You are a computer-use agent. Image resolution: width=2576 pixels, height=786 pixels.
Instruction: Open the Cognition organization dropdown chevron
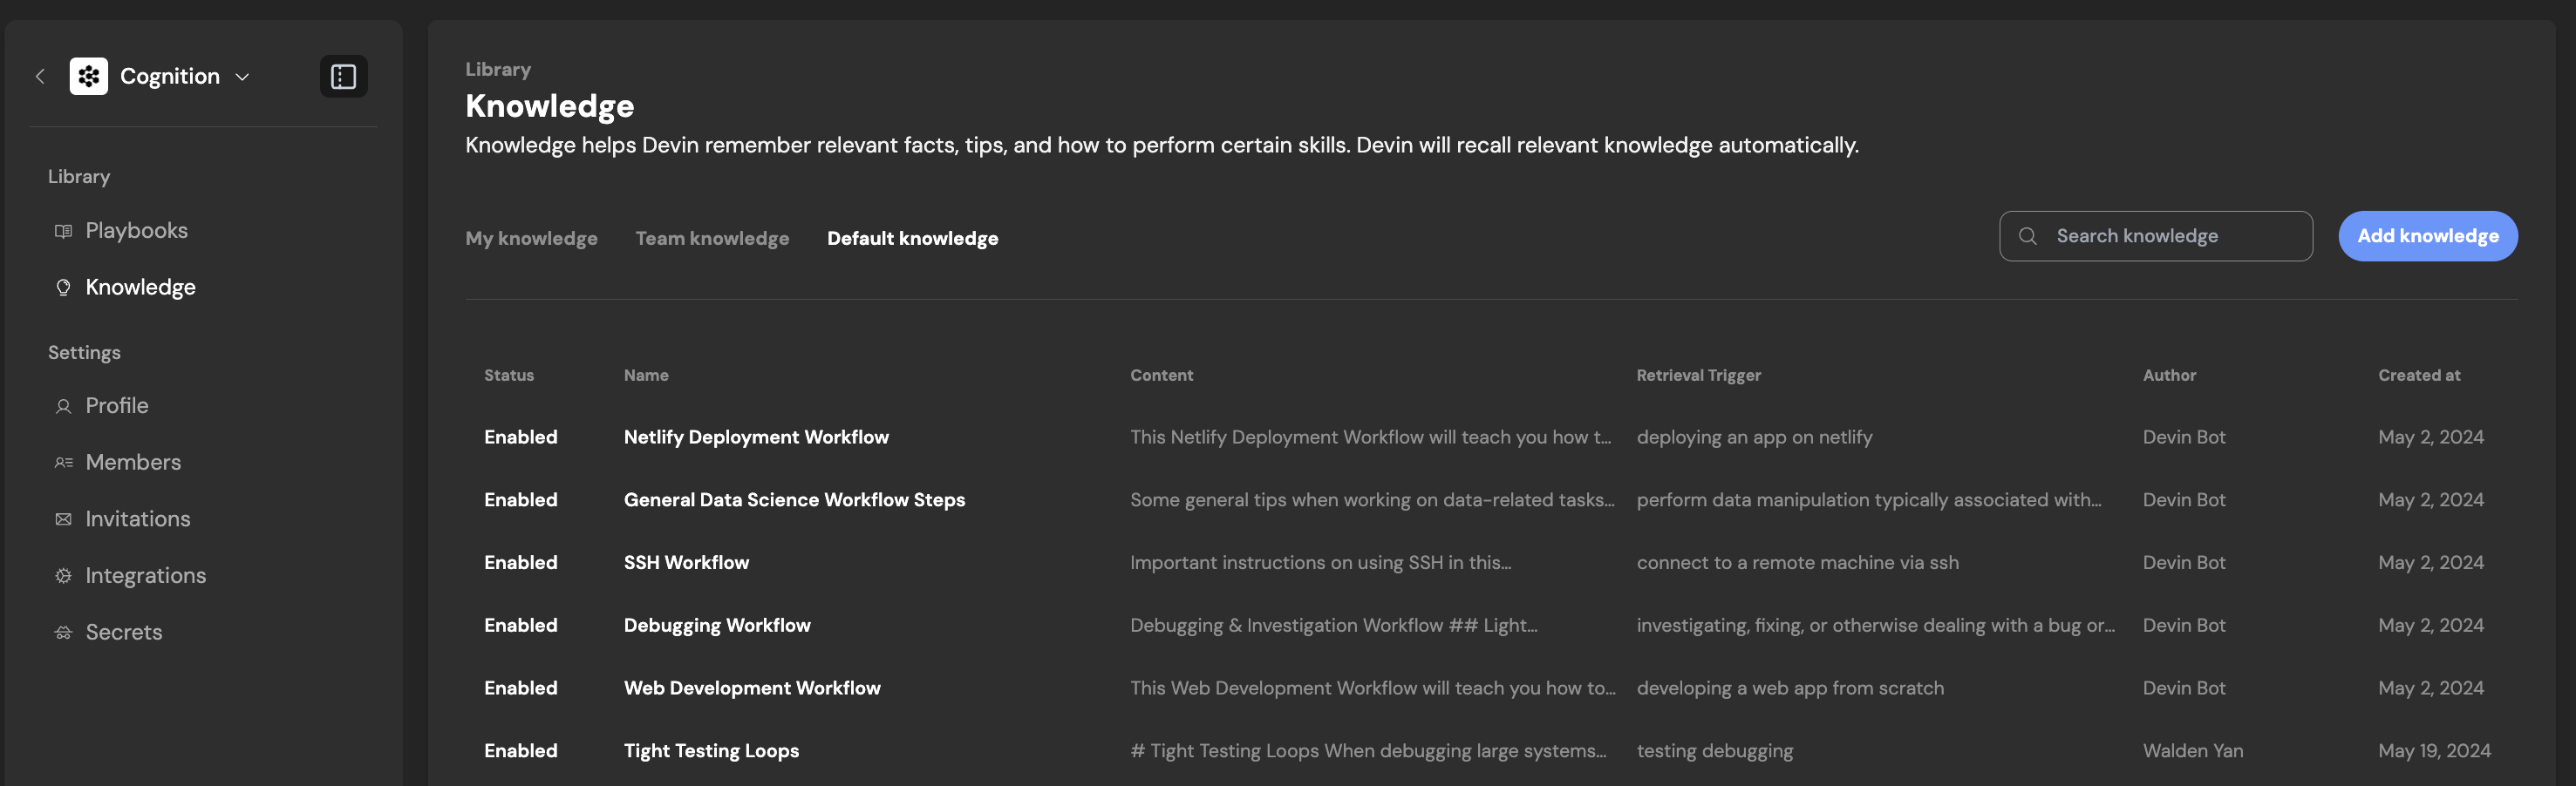pos(242,77)
